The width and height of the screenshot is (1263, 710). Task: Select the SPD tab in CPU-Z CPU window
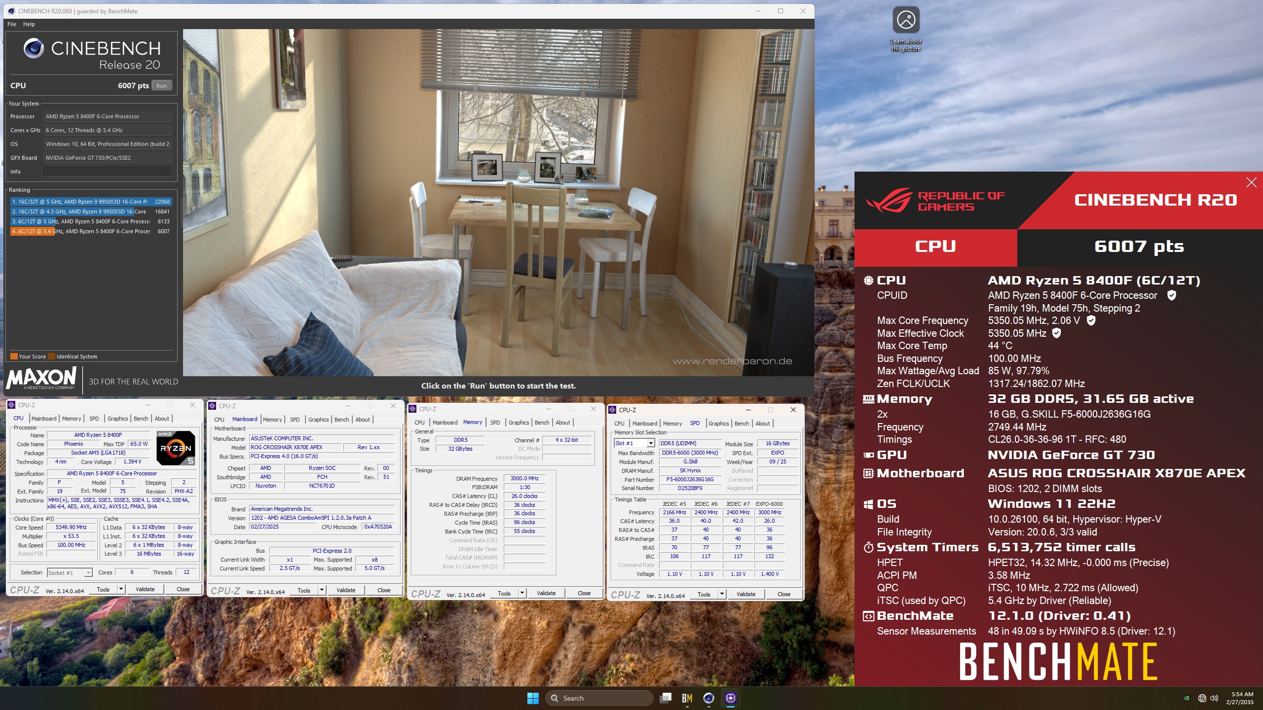pyautogui.click(x=94, y=419)
